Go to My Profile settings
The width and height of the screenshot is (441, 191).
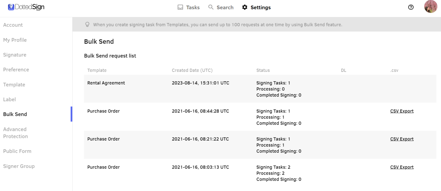tap(15, 40)
